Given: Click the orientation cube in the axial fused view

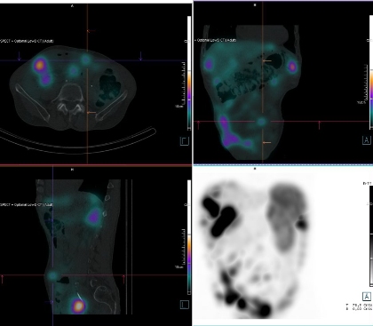Looking at the screenshot, I should point(185,141).
